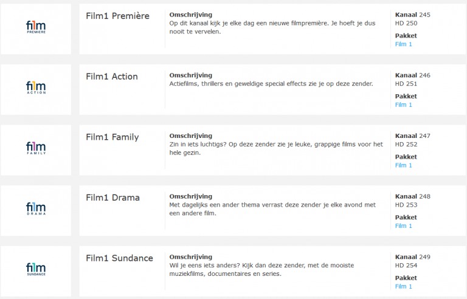Click Kanaal 248 number for Film1 Drama
The height and width of the screenshot is (299, 467).
pyautogui.click(x=424, y=197)
